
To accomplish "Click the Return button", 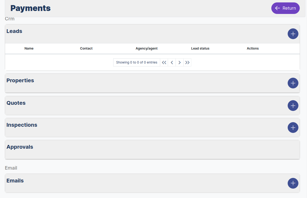I will coord(285,8).
